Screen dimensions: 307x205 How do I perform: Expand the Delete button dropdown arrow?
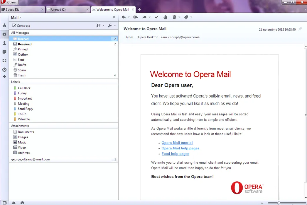[179, 17]
